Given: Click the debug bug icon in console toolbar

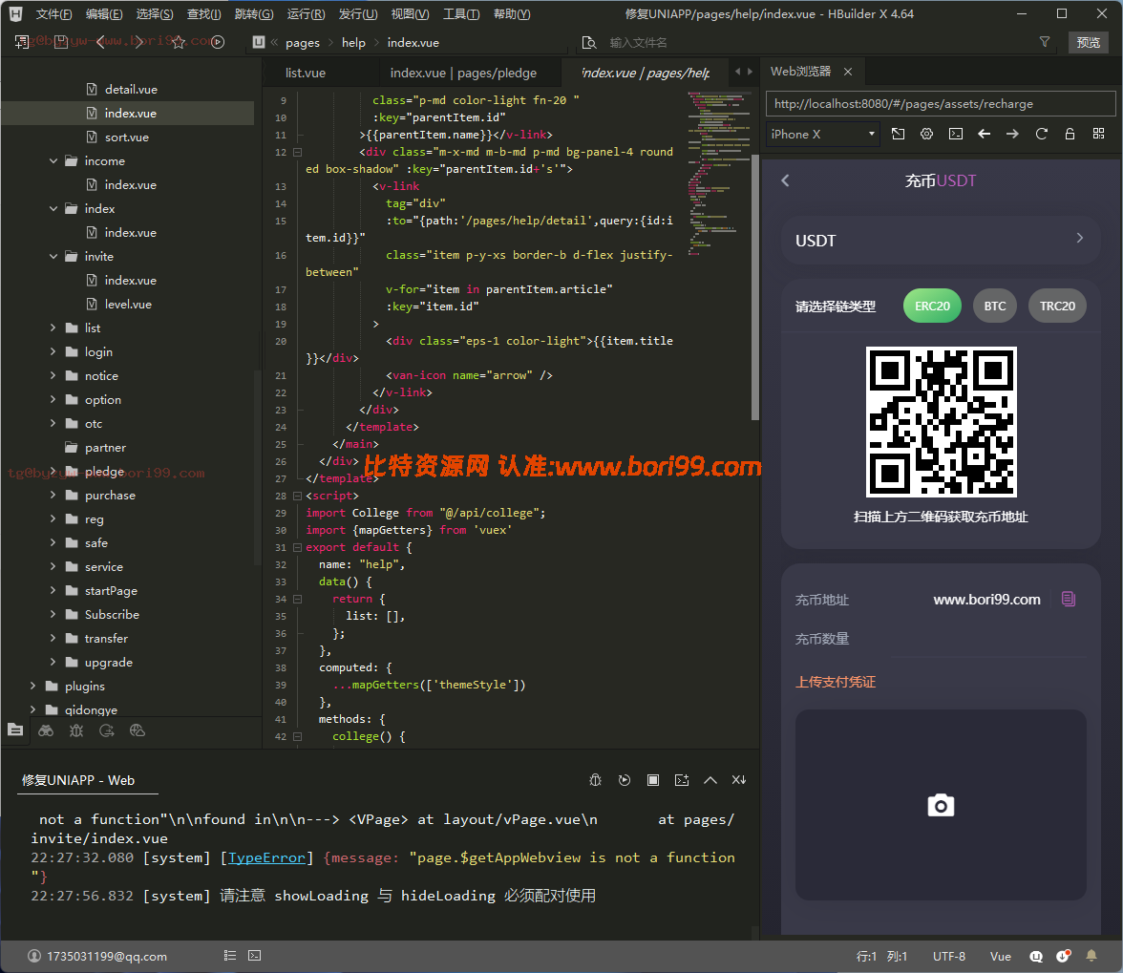Looking at the screenshot, I should [x=595, y=780].
